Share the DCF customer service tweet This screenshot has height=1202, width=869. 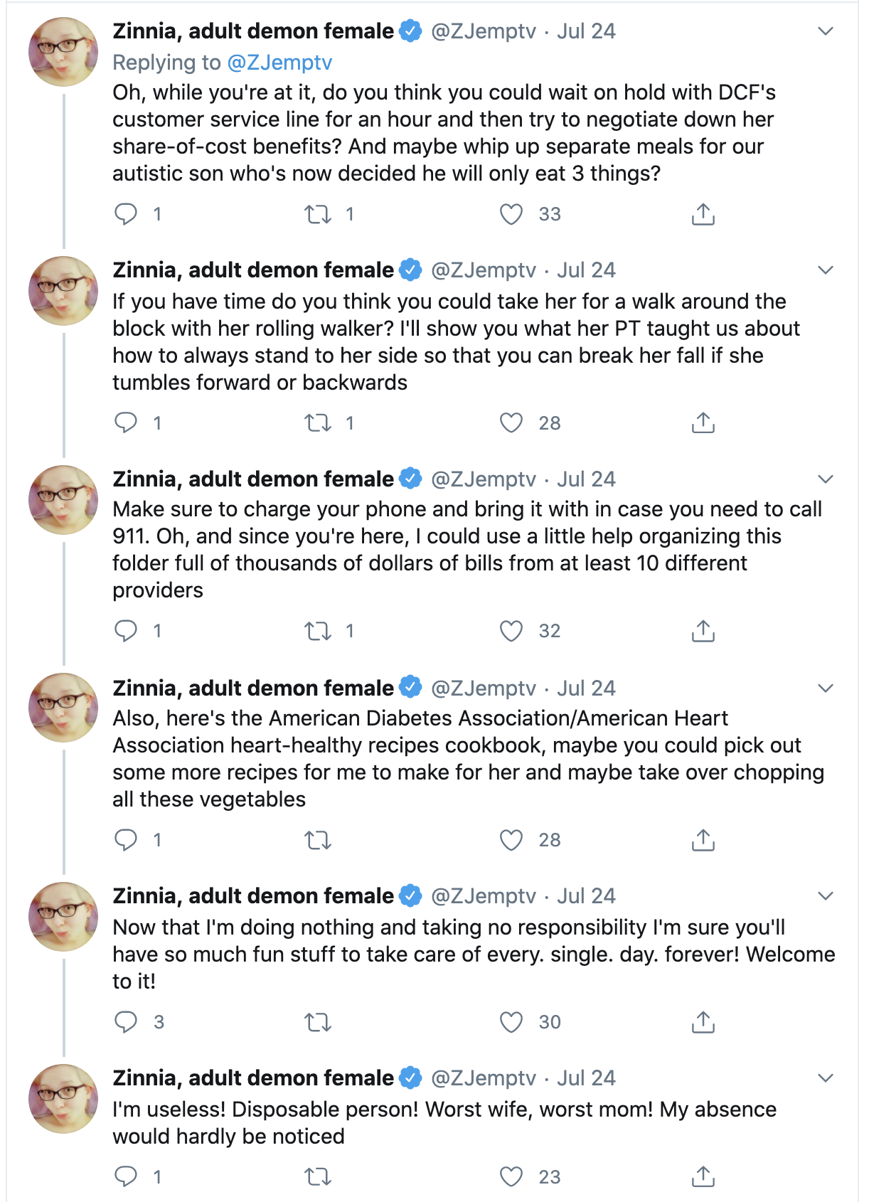(703, 214)
